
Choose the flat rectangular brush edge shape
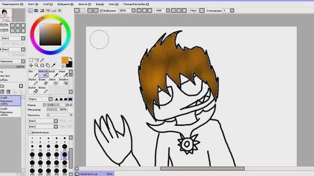(x=70, y=99)
